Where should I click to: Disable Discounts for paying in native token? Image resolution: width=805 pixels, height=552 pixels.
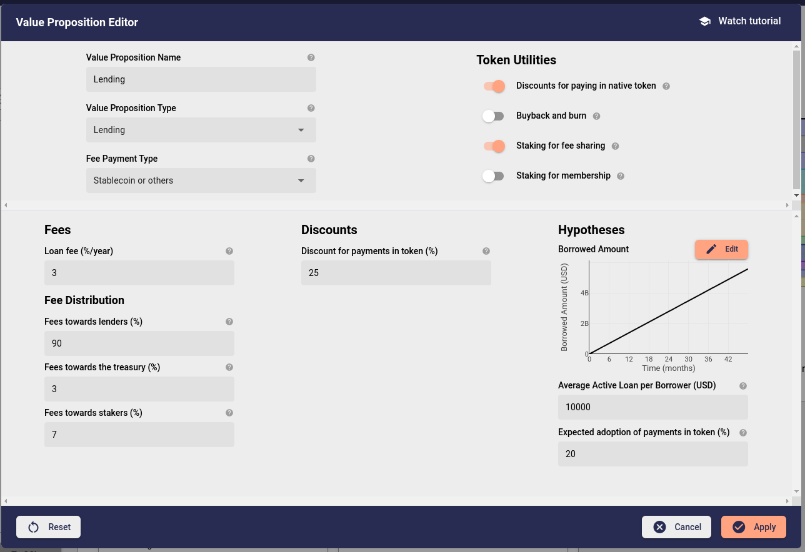[x=494, y=86]
